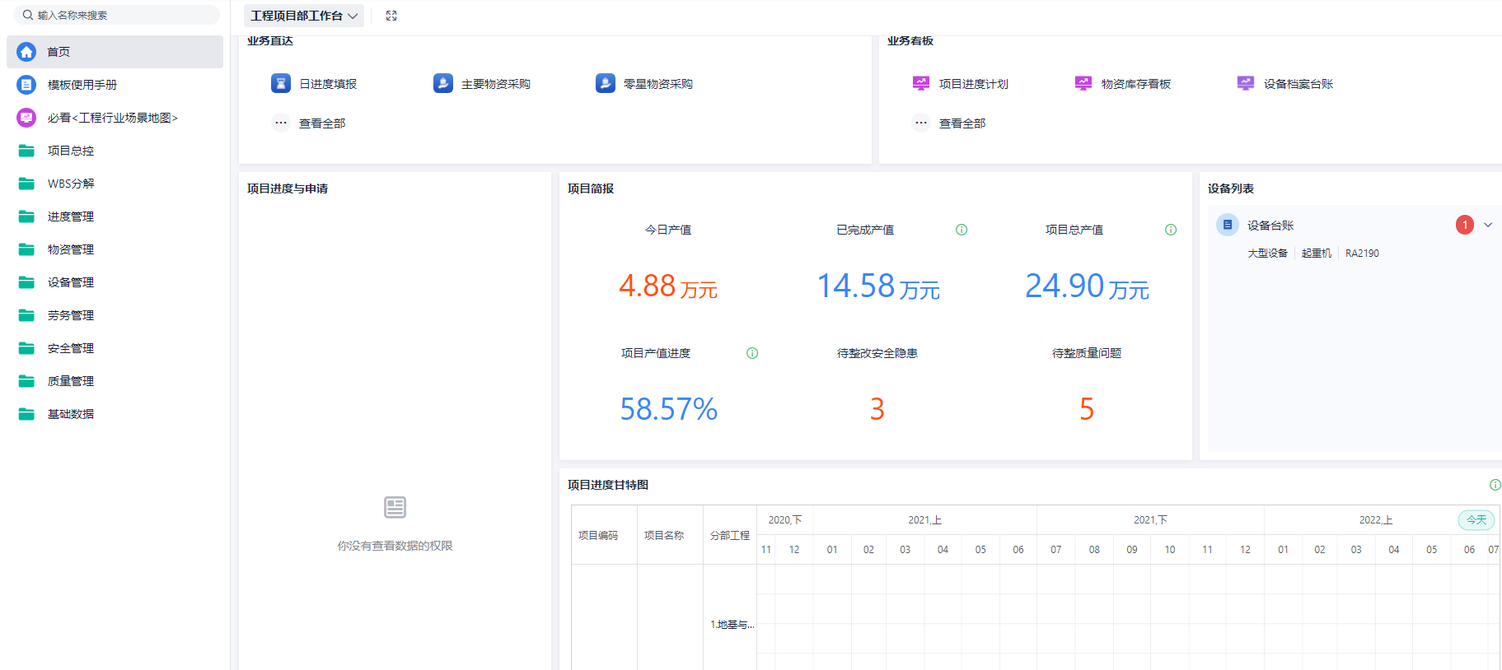Open 模板使用手册 in the sidebar
This screenshot has width=1502, height=670.
pyautogui.click(x=115, y=85)
